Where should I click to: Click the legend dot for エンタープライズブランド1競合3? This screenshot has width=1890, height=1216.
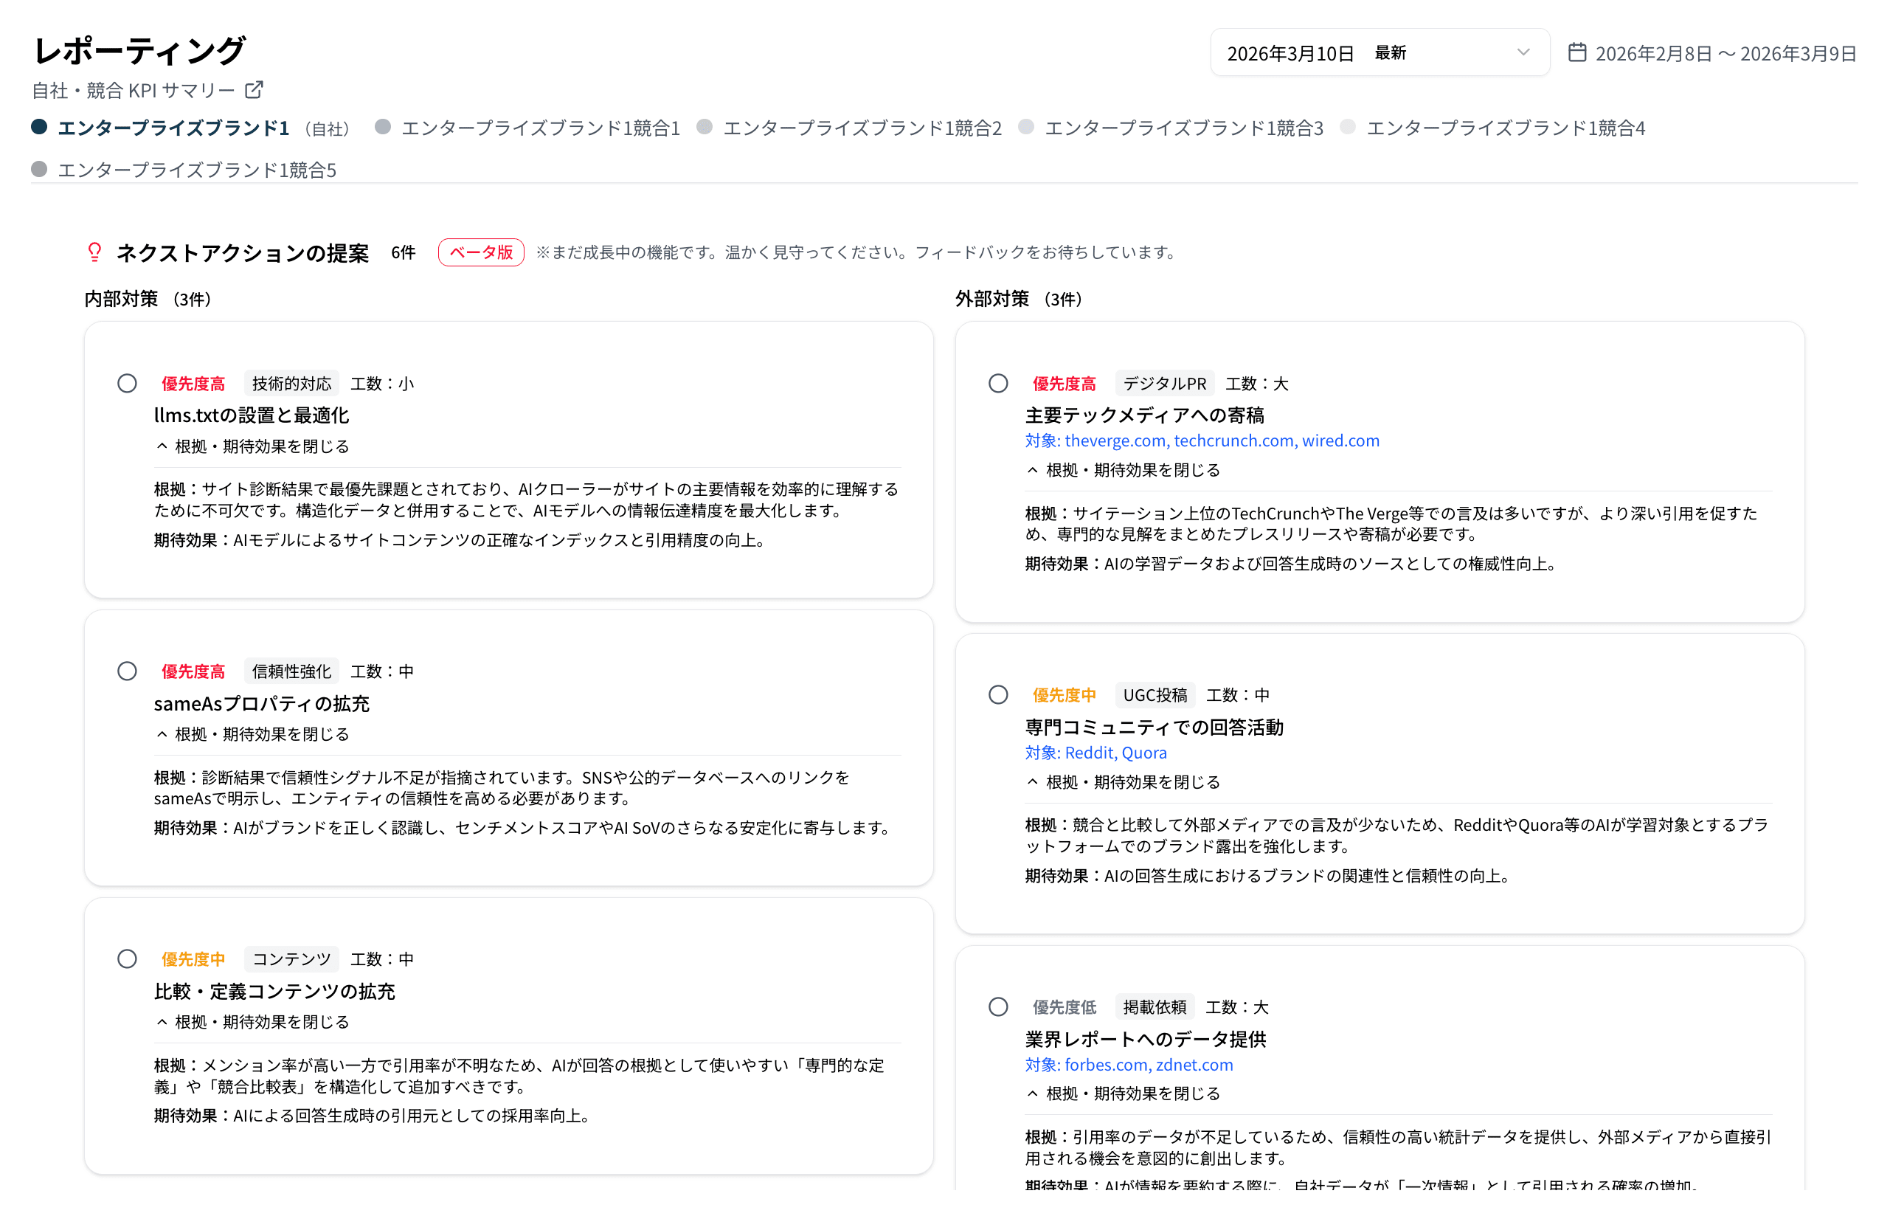click(1025, 127)
